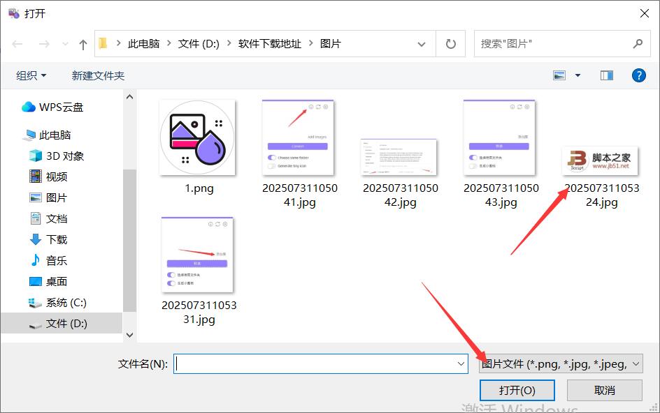Open help via the question mark icon
660x413 pixels.
[639, 75]
